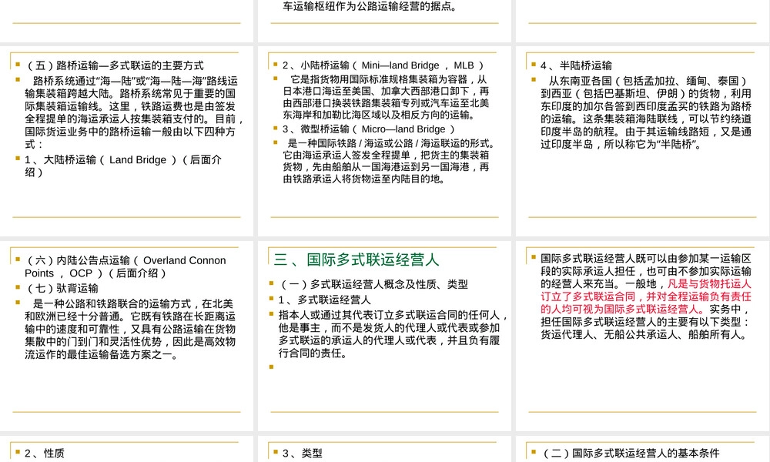Screen dimensions: 770x462
Task: Select the paragraph beginning 从东南亚各国
Action: pos(646,112)
